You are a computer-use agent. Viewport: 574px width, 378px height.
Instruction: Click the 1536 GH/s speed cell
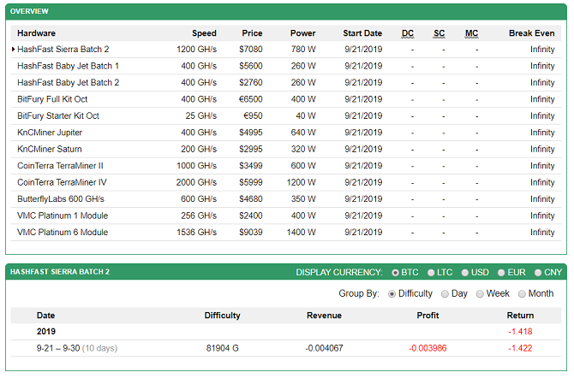point(196,233)
